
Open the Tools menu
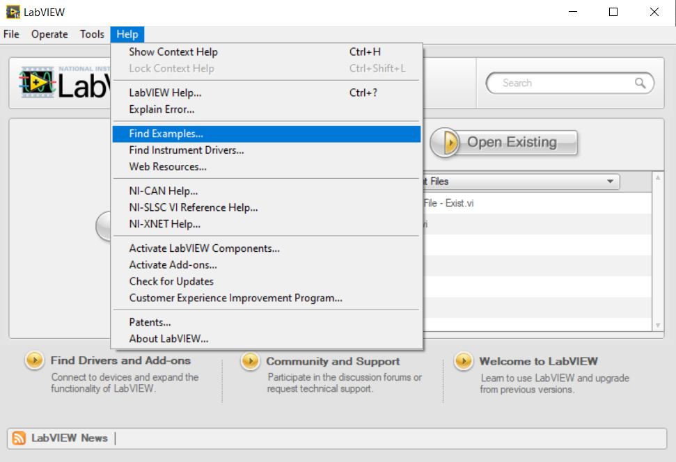[92, 34]
